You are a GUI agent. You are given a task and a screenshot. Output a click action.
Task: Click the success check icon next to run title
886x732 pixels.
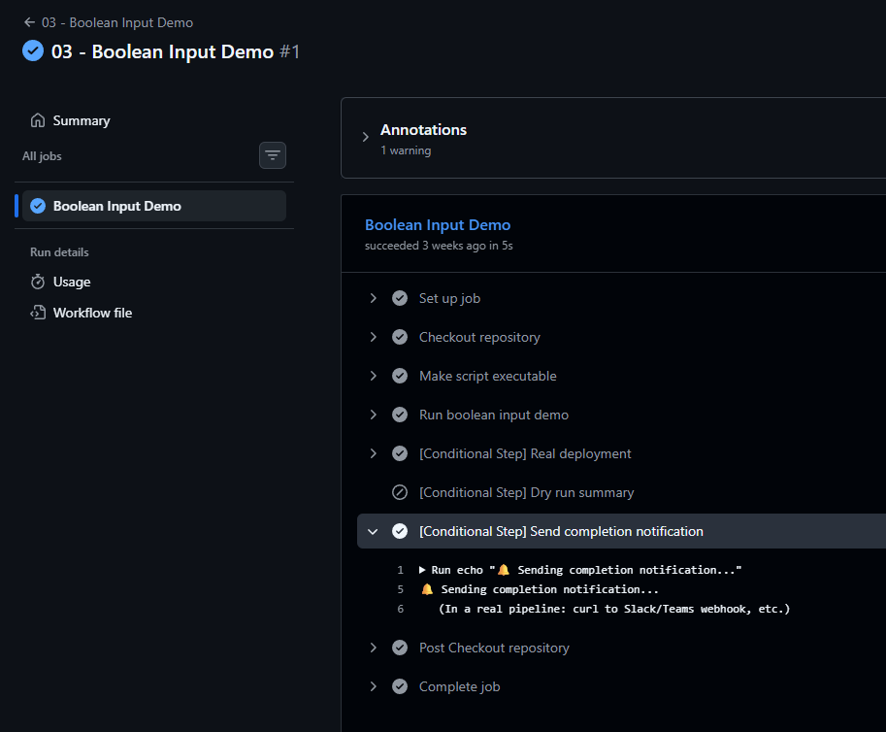33,50
